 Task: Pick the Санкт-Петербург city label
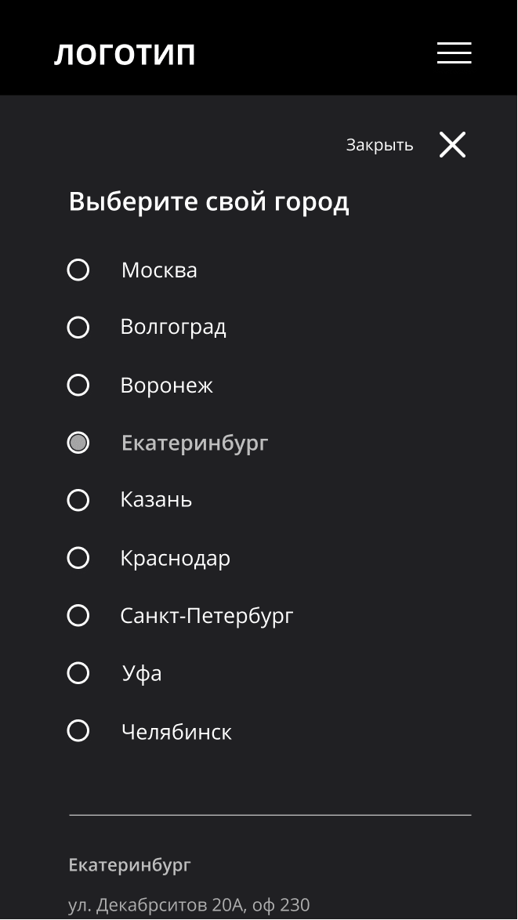click(207, 616)
